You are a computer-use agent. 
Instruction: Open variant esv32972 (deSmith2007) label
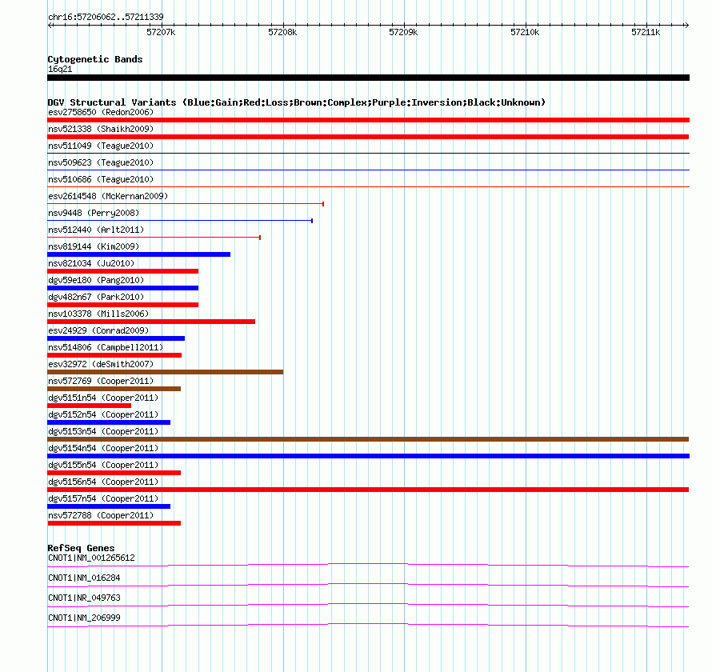(x=101, y=364)
